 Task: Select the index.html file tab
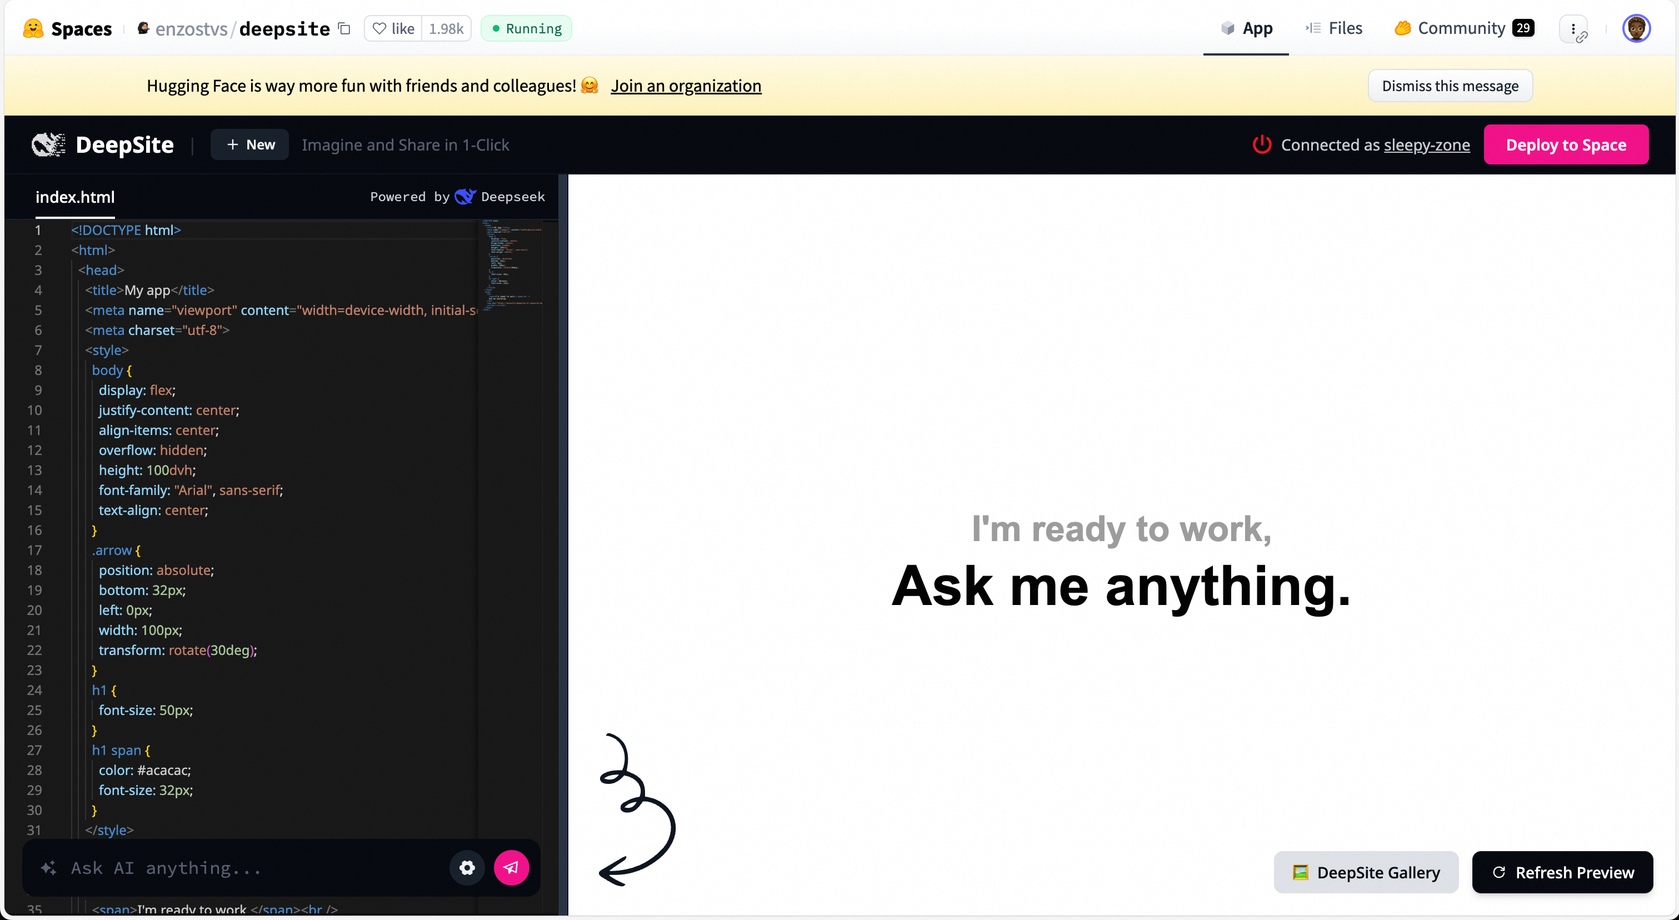[x=75, y=197]
